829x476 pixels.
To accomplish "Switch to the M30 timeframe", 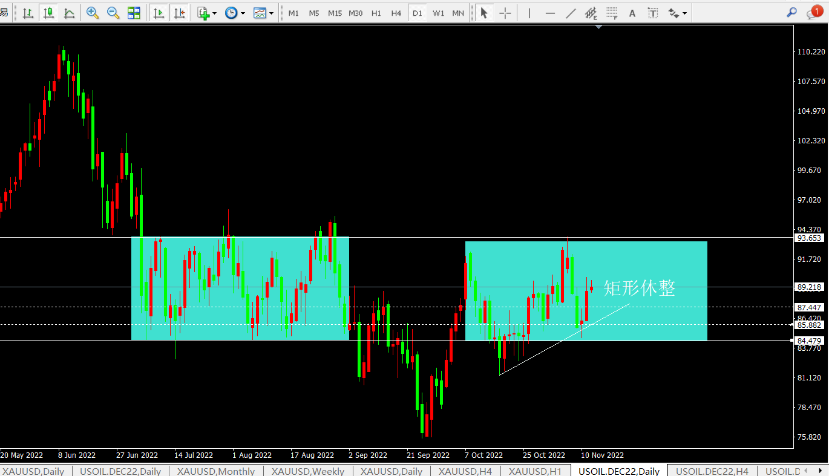I will tap(356, 13).
